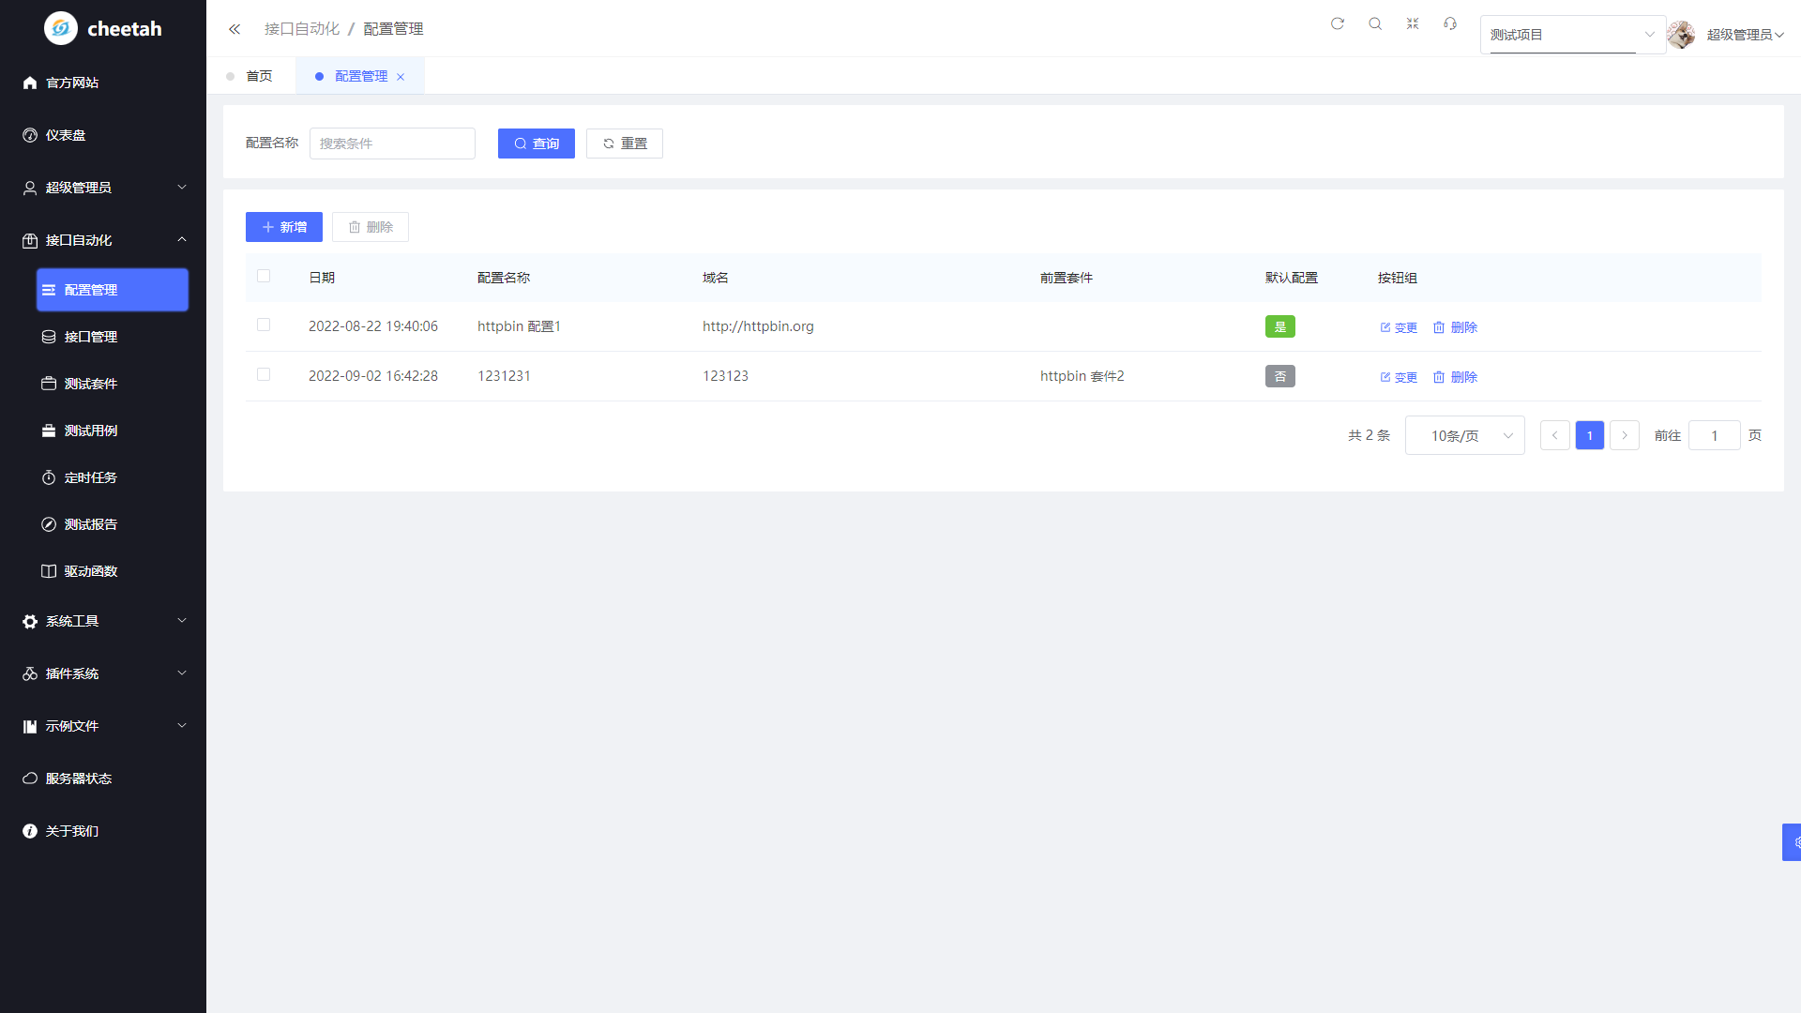Image resolution: width=1801 pixels, height=1013 pixels.
Task: Click the blue 新增 button
Action: coord(284,227)
